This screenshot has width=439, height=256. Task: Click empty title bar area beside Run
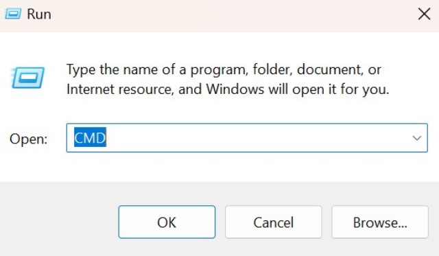(x=224, y=14)
